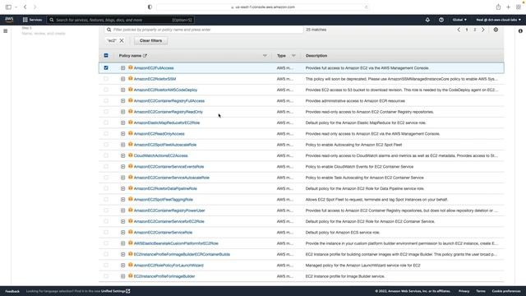Click the magnifier icon in the policy filter field
This screenshot has height=296, width=526.
pos(108,30)
